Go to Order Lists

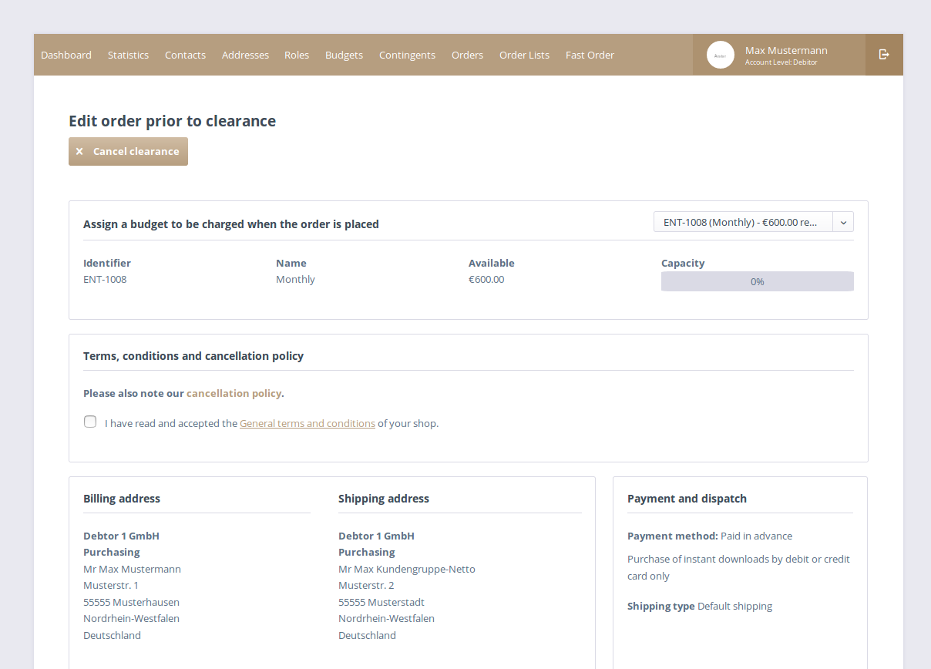524,55
